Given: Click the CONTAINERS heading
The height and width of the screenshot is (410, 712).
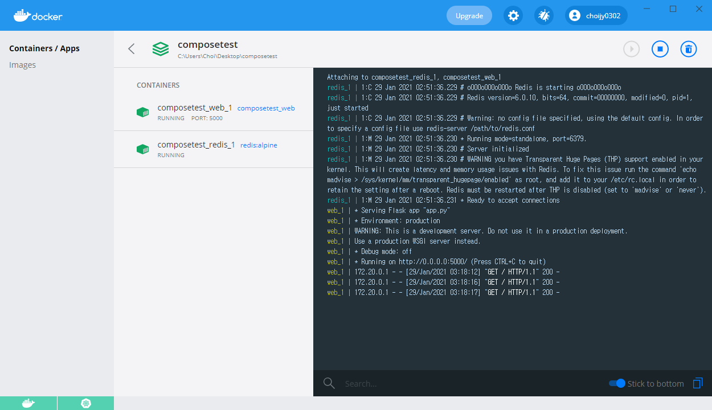Looking at the screenshot, I should coord(158,85).
